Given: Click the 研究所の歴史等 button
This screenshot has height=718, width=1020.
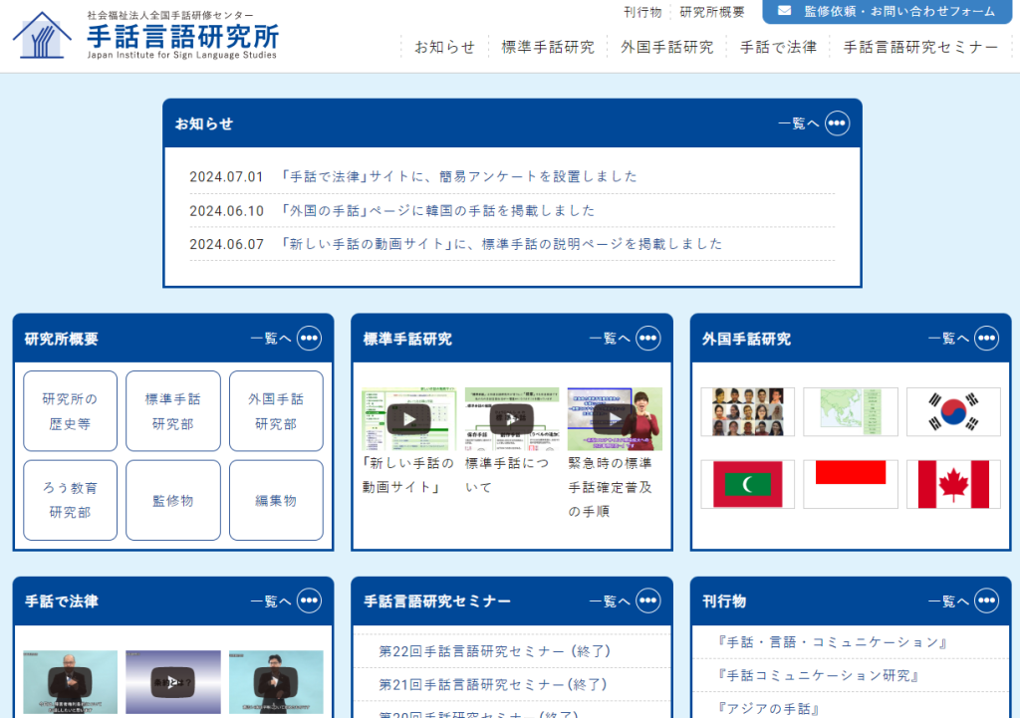Looking at the screenshot, I should (x=71, y=411).
